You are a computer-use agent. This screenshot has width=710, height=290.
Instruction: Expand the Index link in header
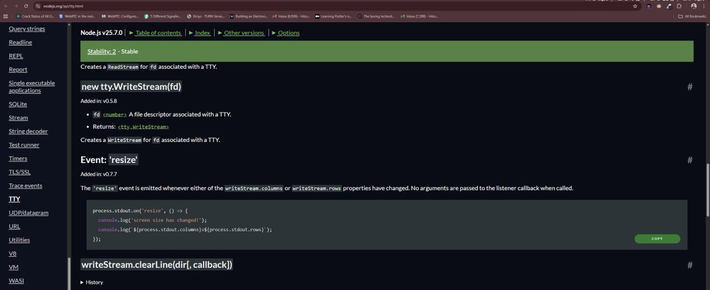coord(199,33)
